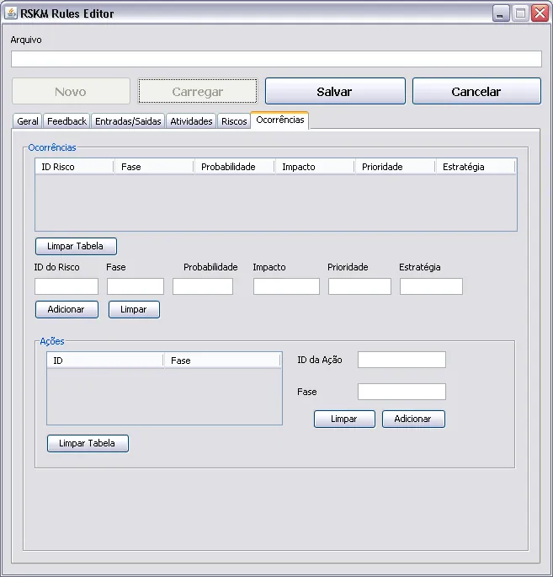Click the Probabilidade input field

[x=203, y=286]
